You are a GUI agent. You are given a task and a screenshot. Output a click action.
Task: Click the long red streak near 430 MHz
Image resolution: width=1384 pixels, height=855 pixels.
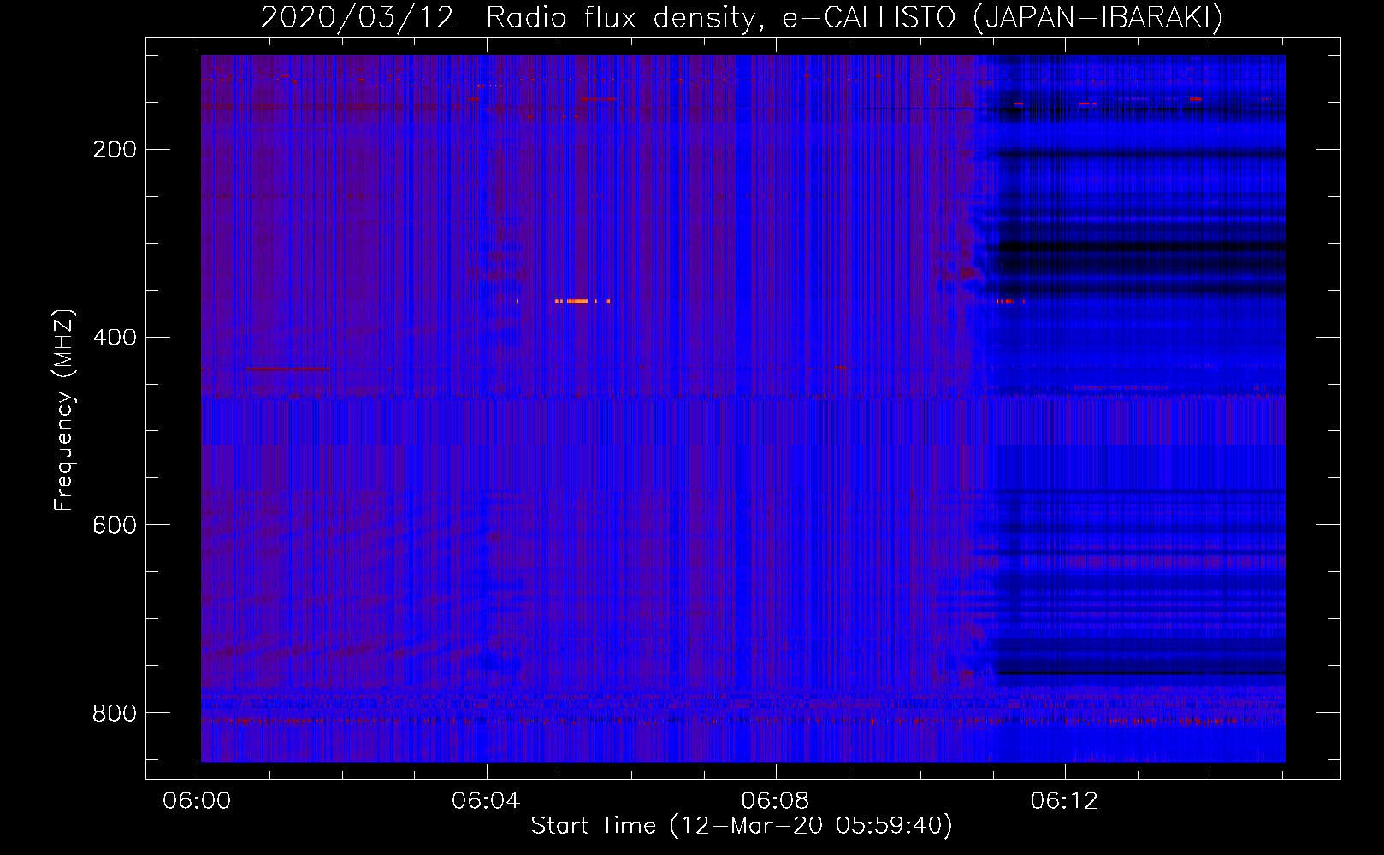287,369
